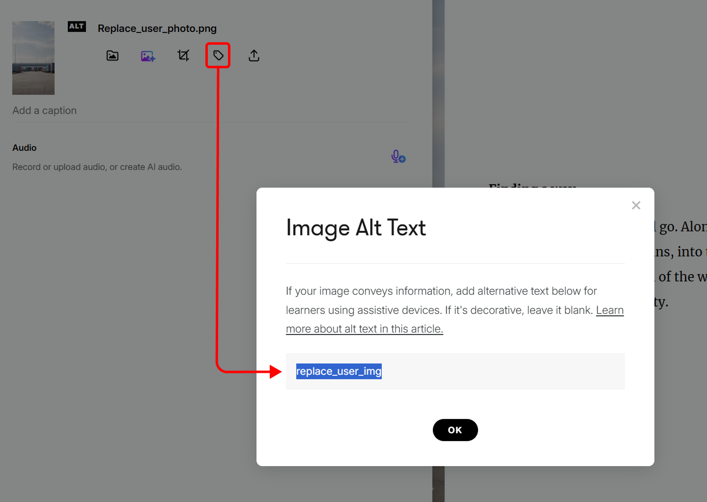
Task: Select the crop image tool
Action: [x=183, y=56]
